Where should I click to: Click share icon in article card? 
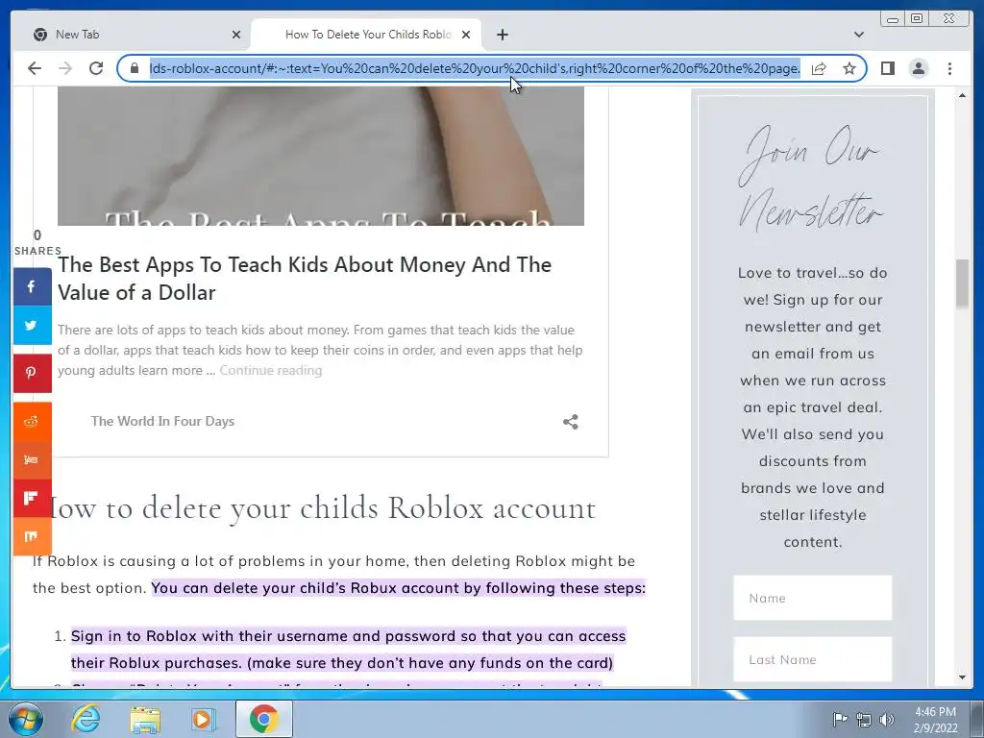tap(570, 422)
